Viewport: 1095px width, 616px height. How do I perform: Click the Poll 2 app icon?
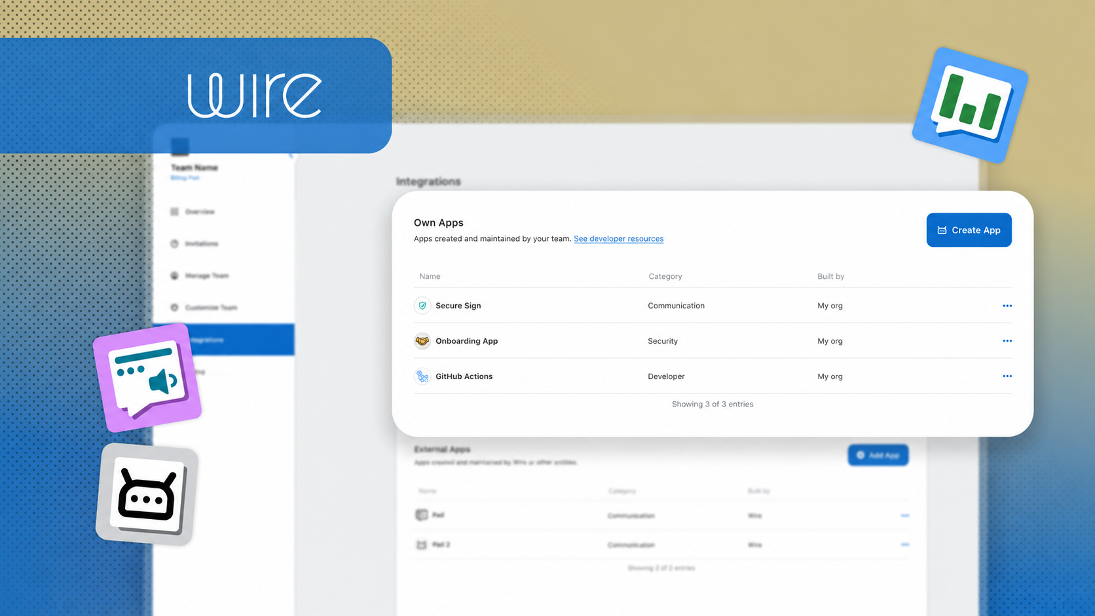pyautogui.click(x=422, y=545)
